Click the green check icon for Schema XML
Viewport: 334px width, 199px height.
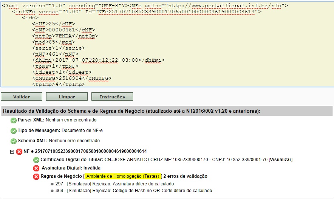coord(14,141)
